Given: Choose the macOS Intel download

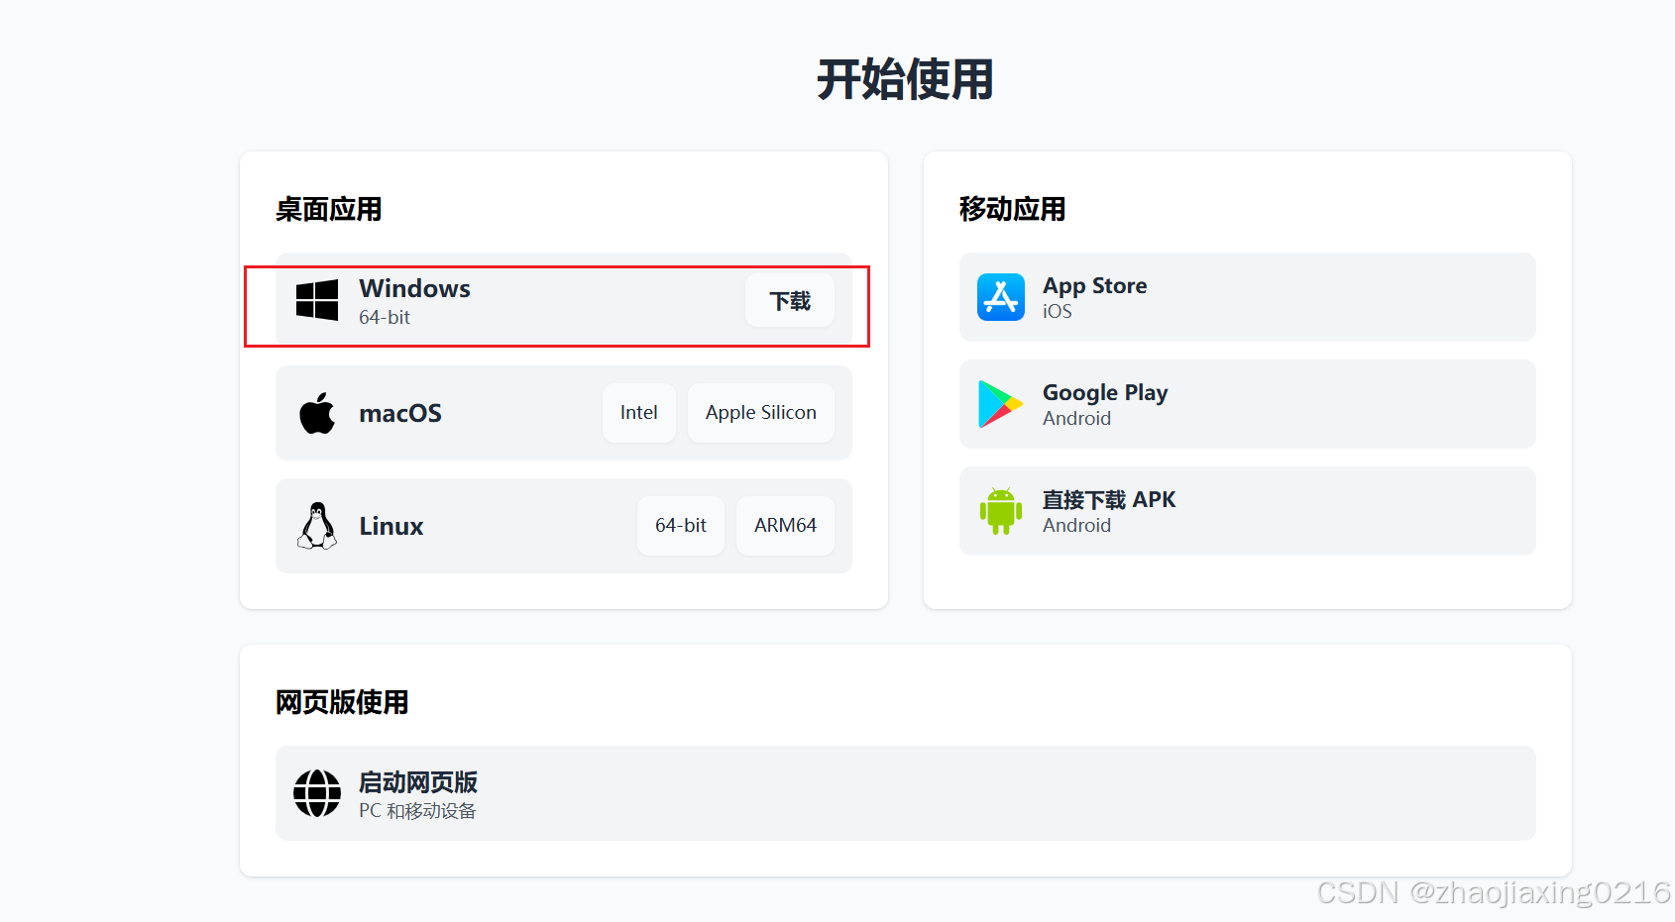Looking at the screenshot, I should pos(639,413).
